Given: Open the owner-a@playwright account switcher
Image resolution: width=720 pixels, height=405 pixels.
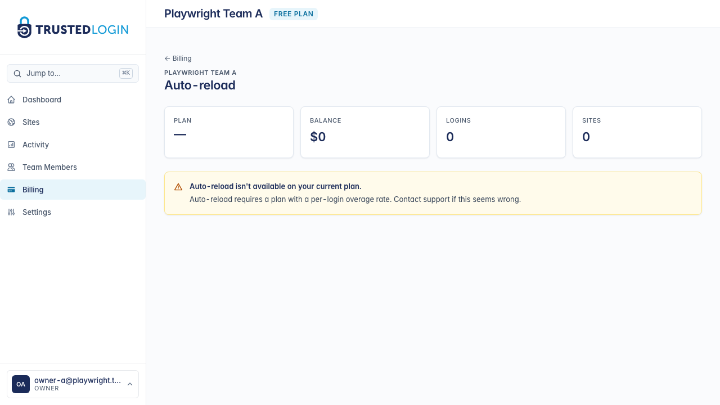Looking at the screenshot, I should coord(78,384).
